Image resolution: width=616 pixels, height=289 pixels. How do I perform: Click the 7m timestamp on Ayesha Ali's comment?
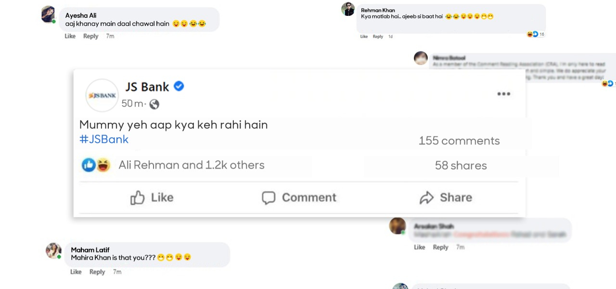(110, 36)
